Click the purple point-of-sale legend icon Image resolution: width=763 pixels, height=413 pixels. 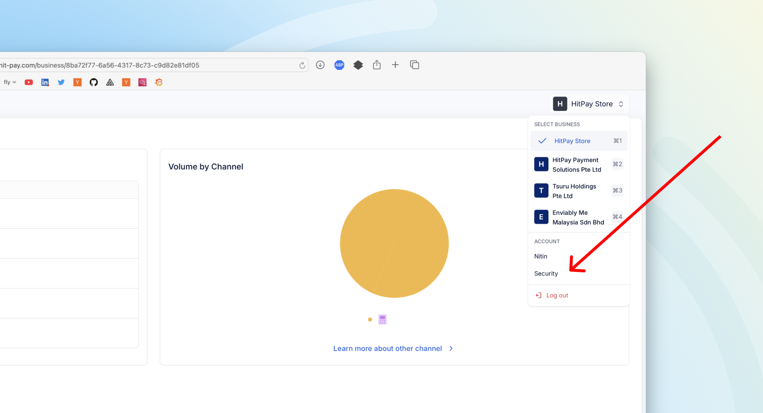383,320
